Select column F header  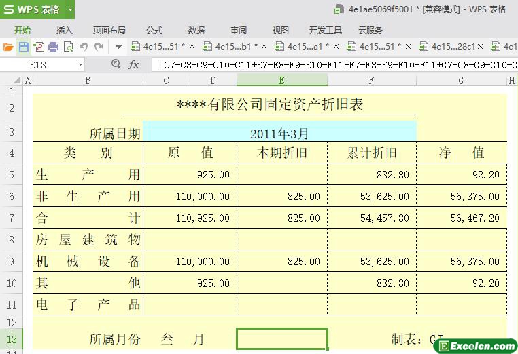[371, 81]
